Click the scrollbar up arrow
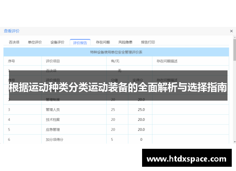This screenshot has width=236, height=171. 235,37
